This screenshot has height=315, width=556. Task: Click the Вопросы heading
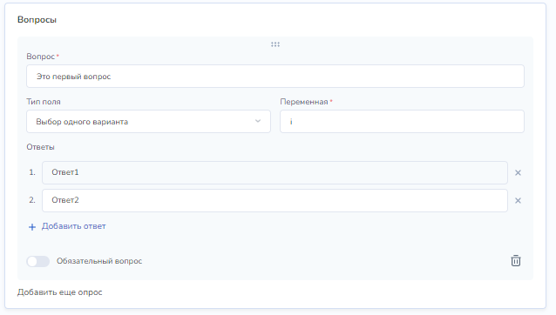pyautogui.click(x=37, y=20)
